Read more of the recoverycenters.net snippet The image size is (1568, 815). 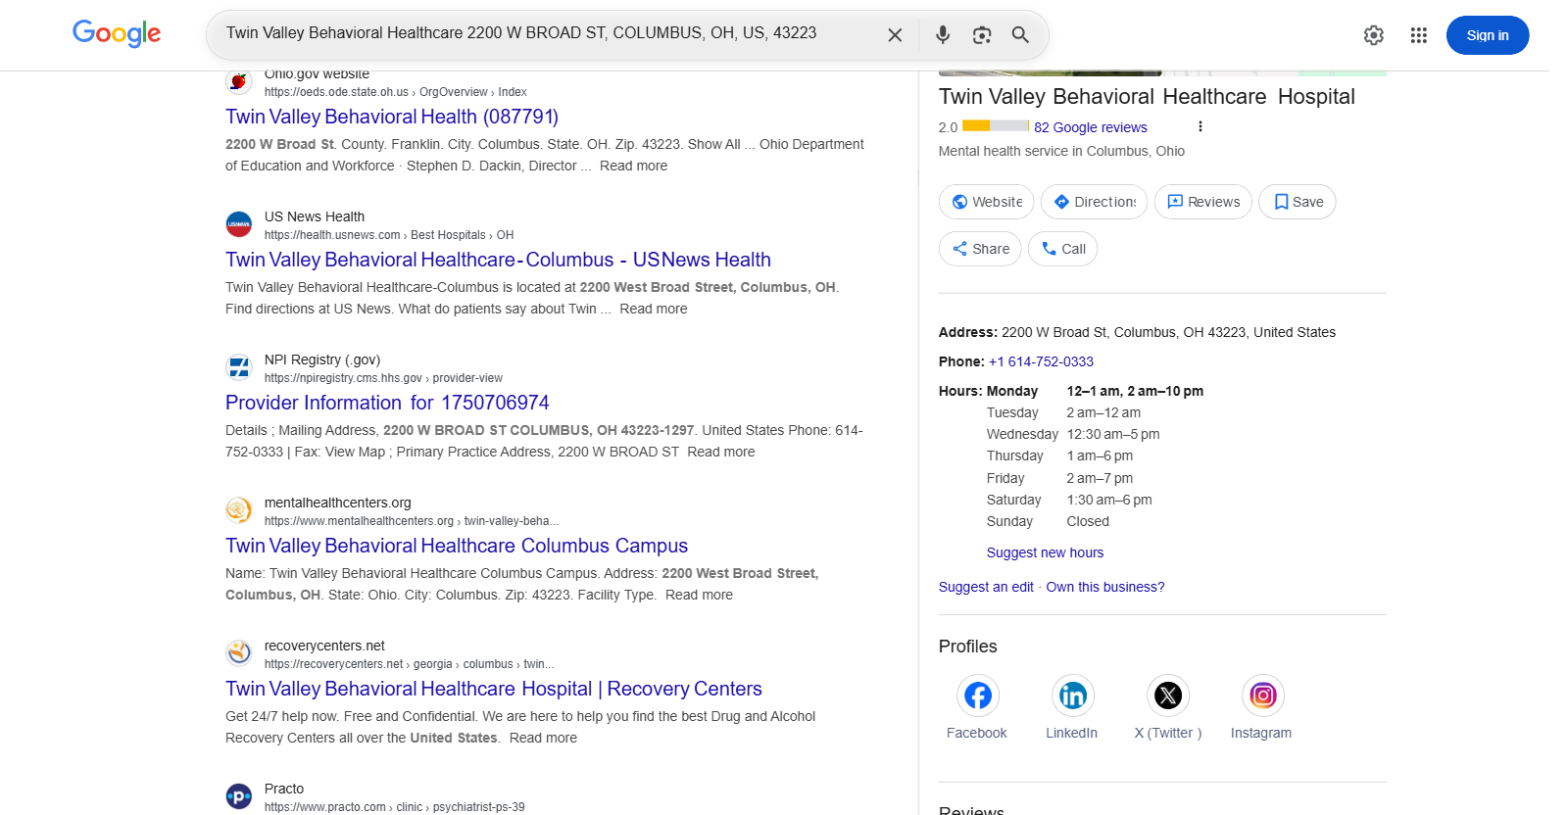[543, 738]
